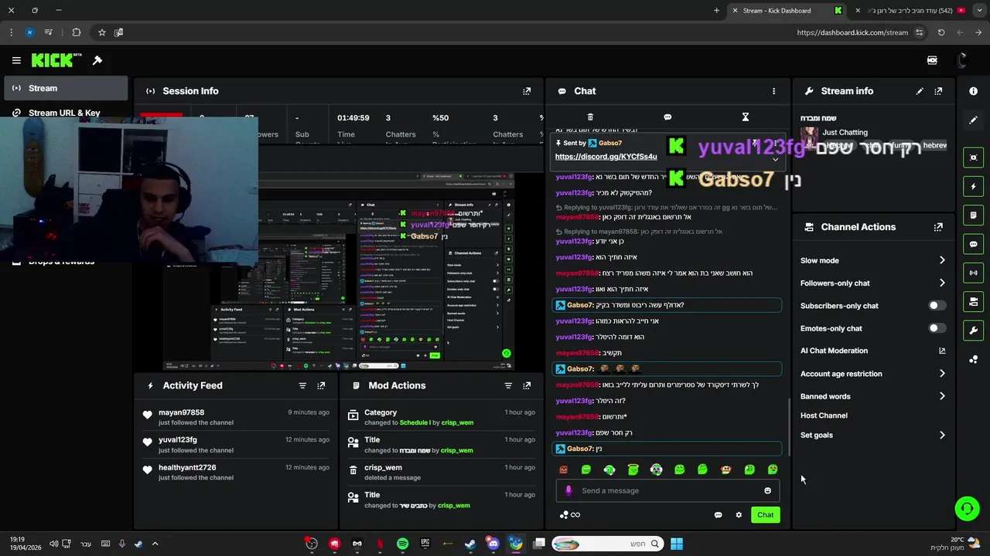Bookmark page with star icon
990x556 pixels.
point(101,32)
